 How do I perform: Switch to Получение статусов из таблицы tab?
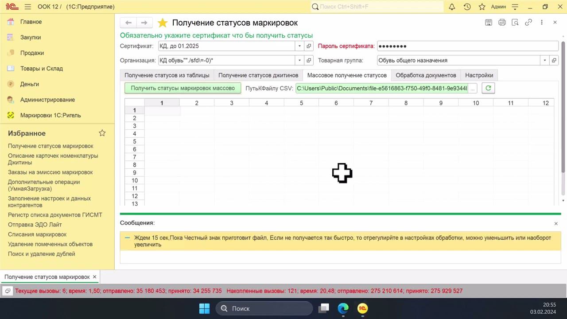[x=167, y=75]
